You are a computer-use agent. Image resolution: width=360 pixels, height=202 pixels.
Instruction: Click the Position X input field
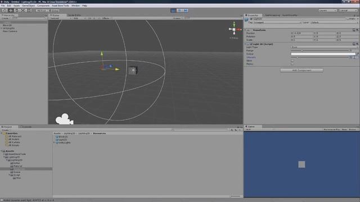point(301,33)
